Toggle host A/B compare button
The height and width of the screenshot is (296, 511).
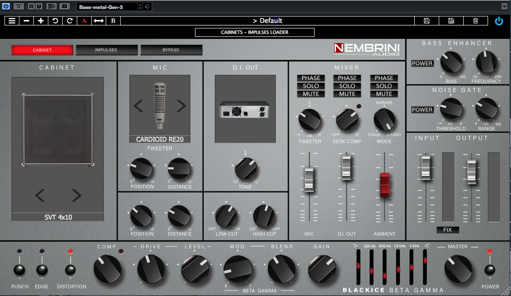click(x=51, y=6)
